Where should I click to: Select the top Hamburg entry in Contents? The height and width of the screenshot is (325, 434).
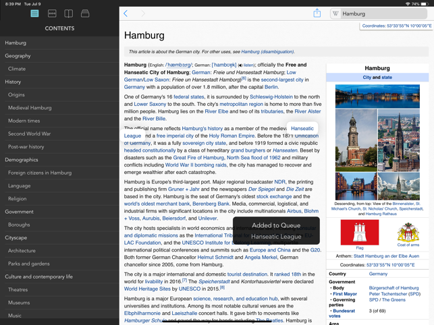[59, 43]
